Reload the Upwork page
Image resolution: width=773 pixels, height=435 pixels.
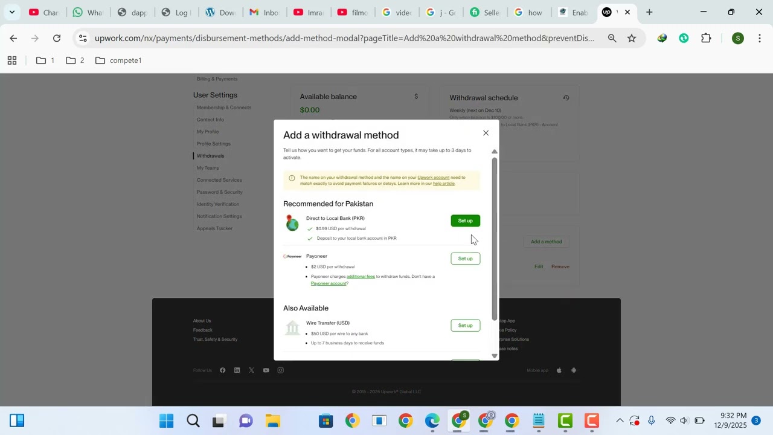[x=57, y=38]
